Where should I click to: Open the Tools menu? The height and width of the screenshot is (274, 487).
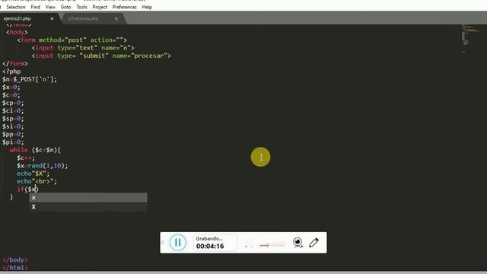point(82,7)
